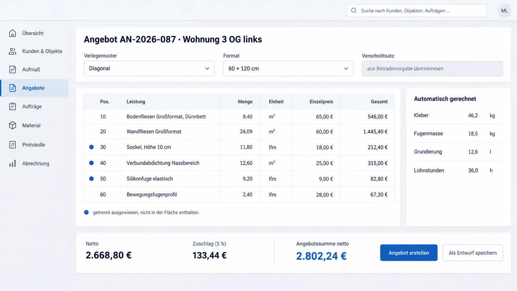Go to Kunden & Objekte

coord(34,51)
